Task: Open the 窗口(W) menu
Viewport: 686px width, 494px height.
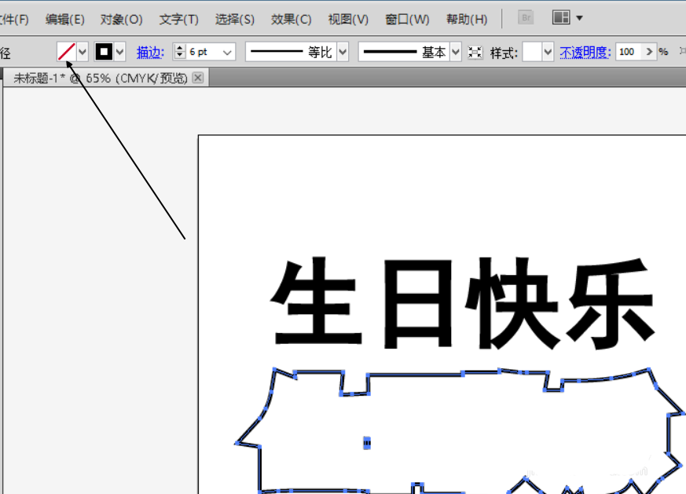Action: click(x=407, y=19)
